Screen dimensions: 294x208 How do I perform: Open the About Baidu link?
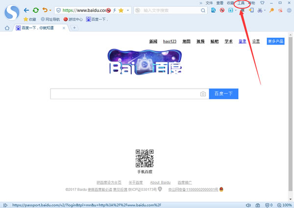(160, 183)
